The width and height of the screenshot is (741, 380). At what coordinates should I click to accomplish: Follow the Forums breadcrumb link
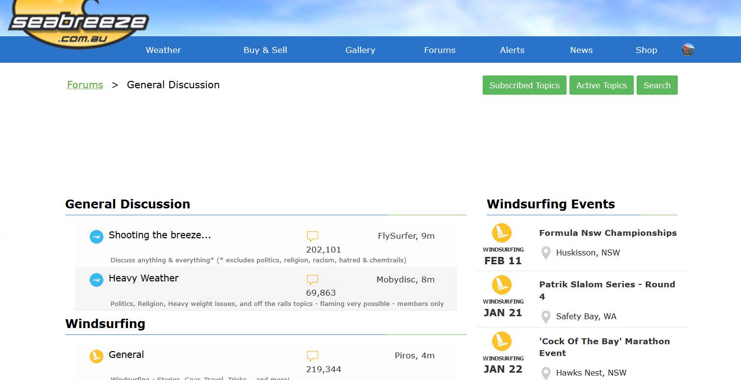[85, 85]
